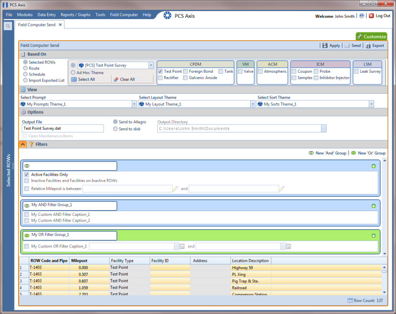396x314 pixels.
Task: Add filter to My OR Filter Group_1 plus icon
Action: (x=373, y=236)
